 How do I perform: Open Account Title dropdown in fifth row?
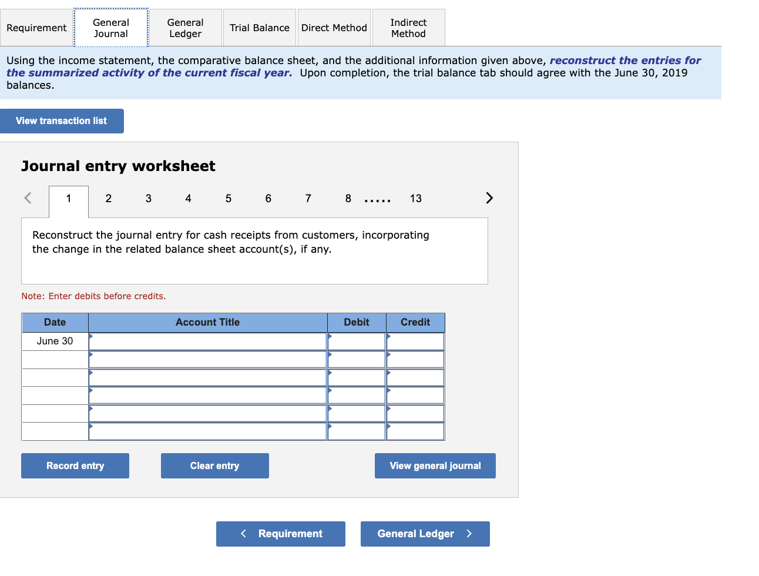click(208, 413)
